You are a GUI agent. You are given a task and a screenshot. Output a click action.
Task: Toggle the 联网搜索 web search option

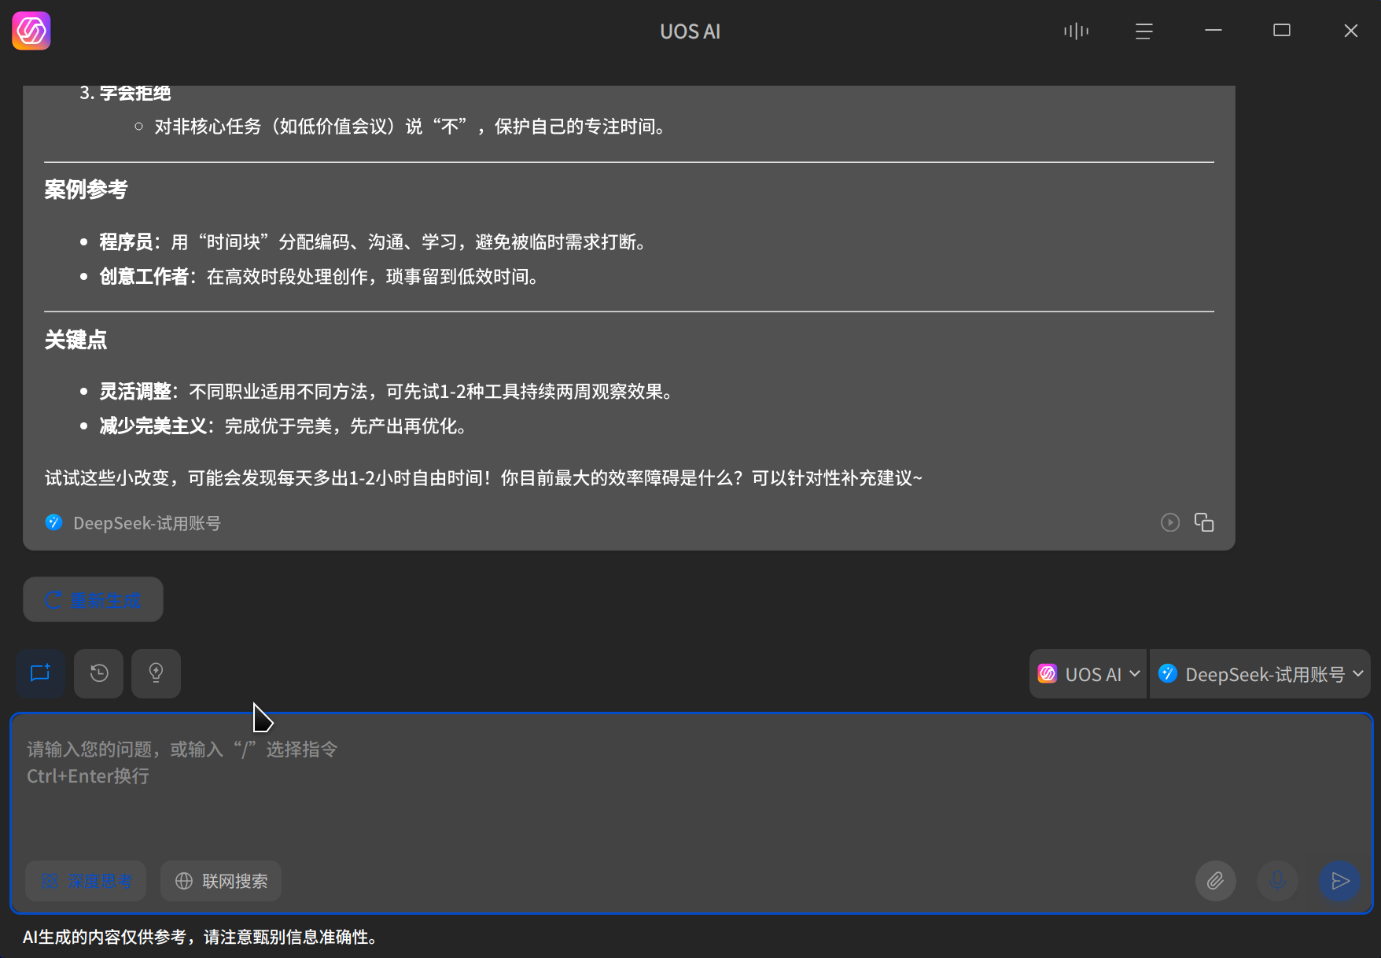point(221,881)
